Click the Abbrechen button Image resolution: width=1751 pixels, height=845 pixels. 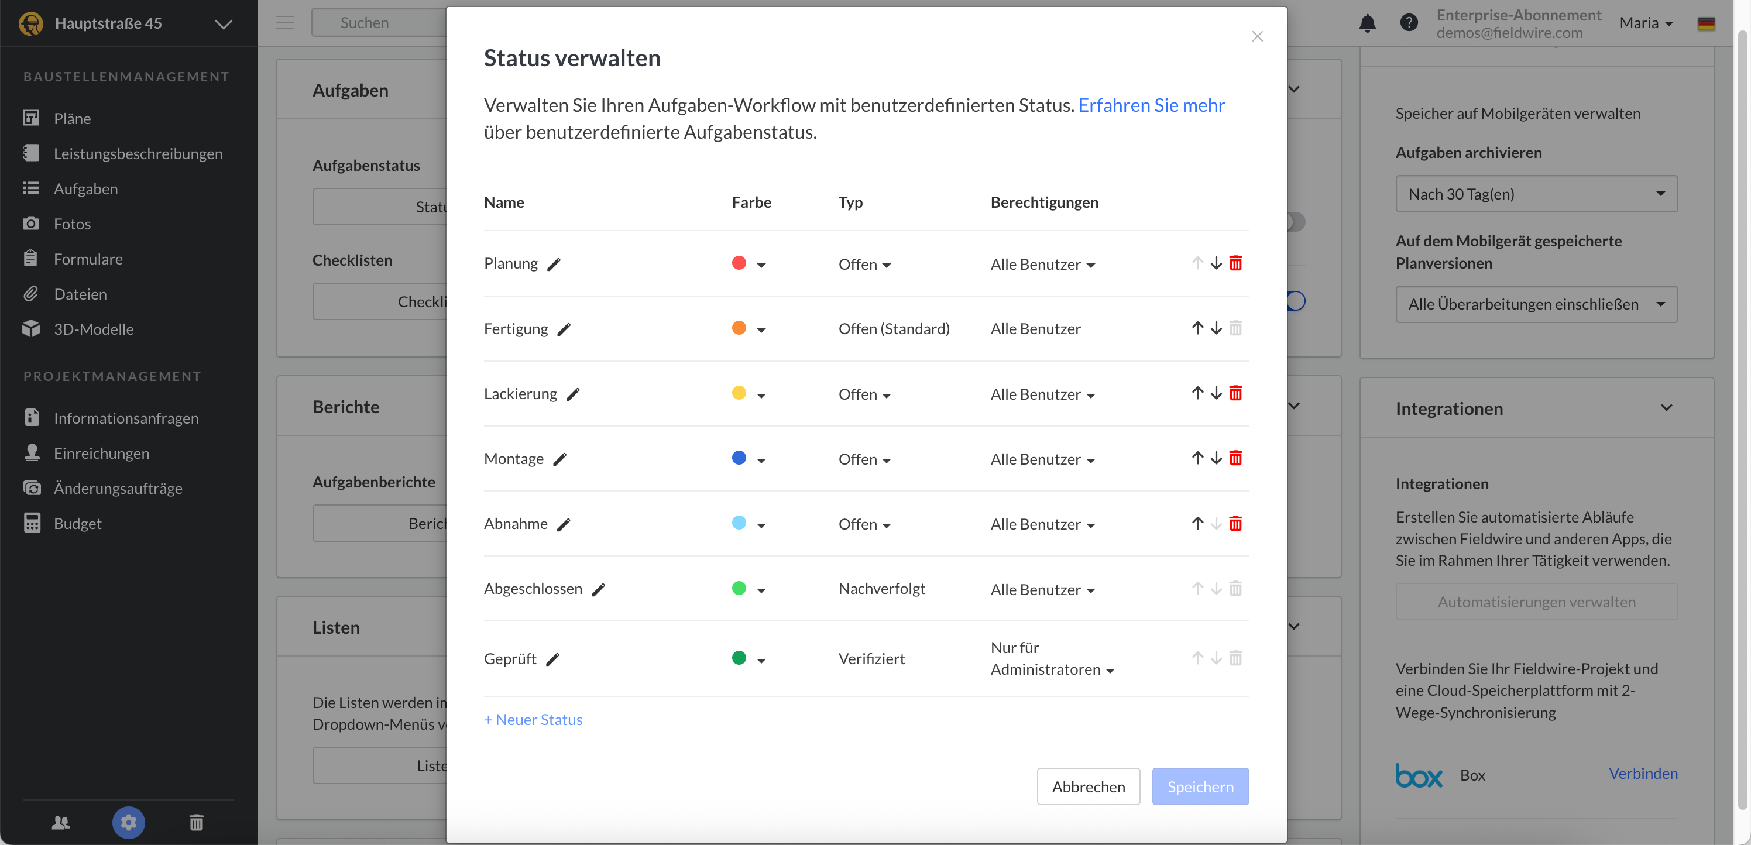click(1087, 786)
